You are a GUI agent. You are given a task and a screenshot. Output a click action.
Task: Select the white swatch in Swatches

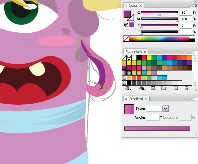click(134, 58)
